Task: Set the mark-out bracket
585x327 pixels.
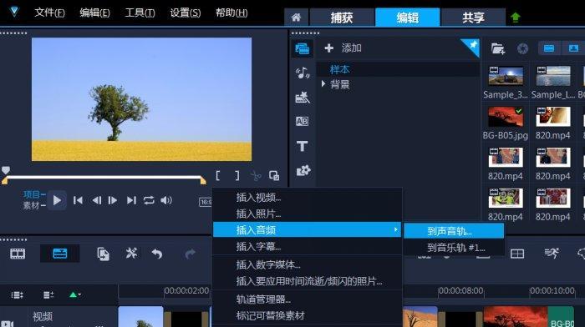Action: point(237,175)
